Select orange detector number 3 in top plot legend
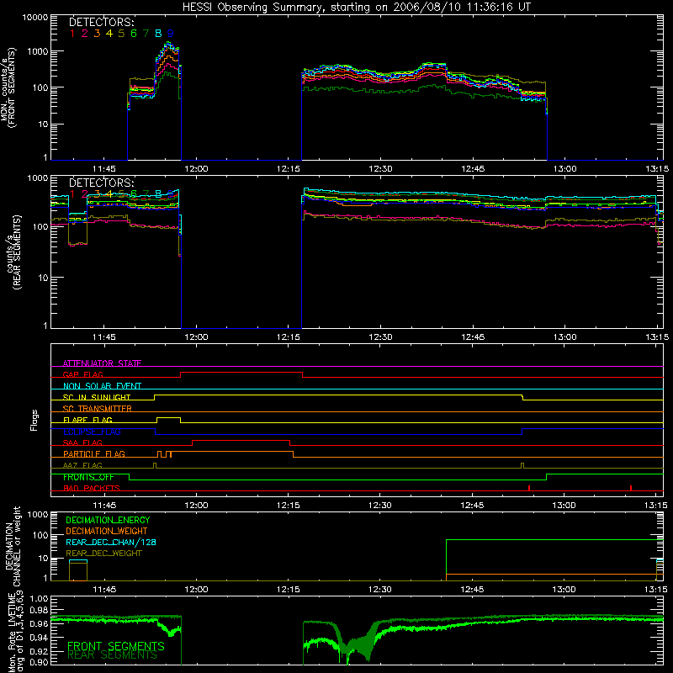 (97, 33)
